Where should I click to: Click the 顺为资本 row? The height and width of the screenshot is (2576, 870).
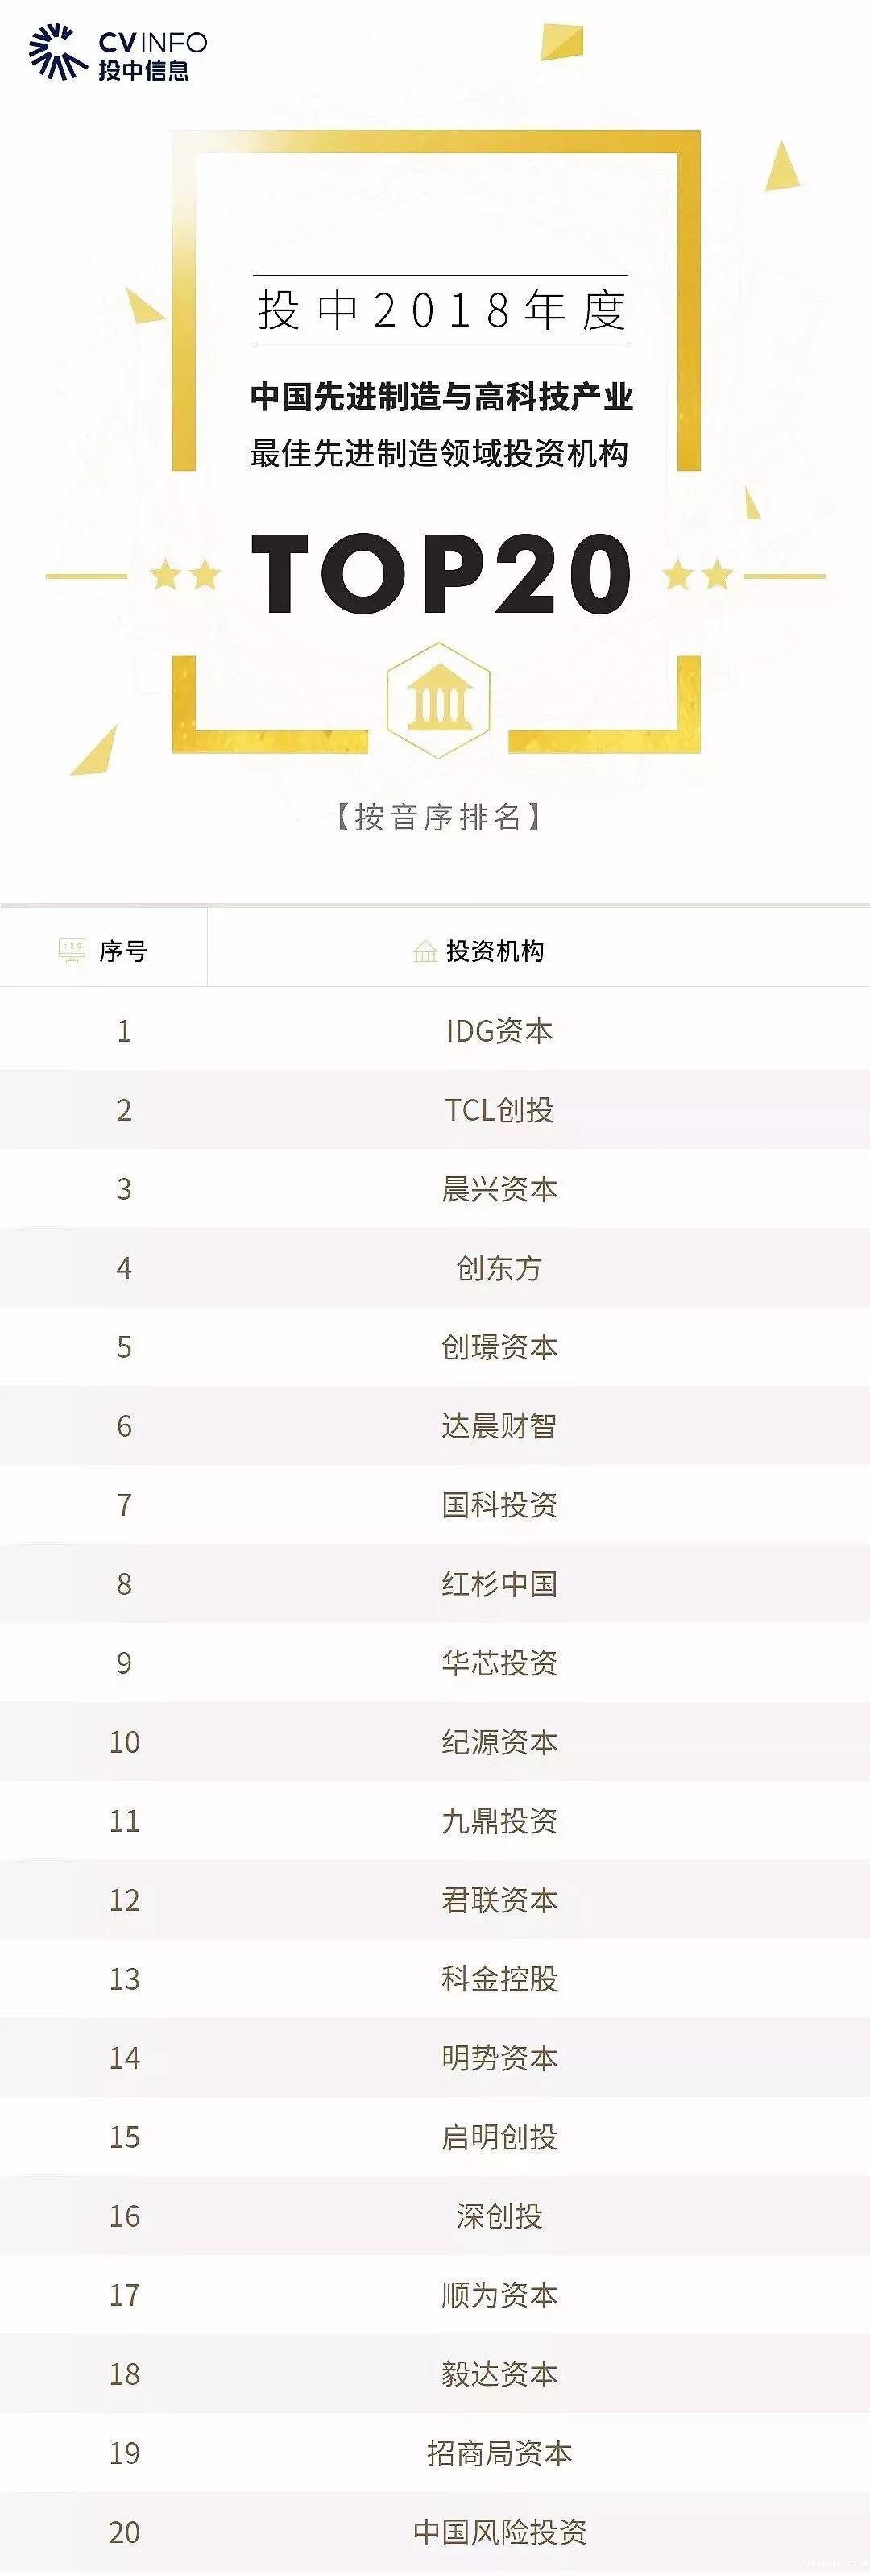point(499,2294)
